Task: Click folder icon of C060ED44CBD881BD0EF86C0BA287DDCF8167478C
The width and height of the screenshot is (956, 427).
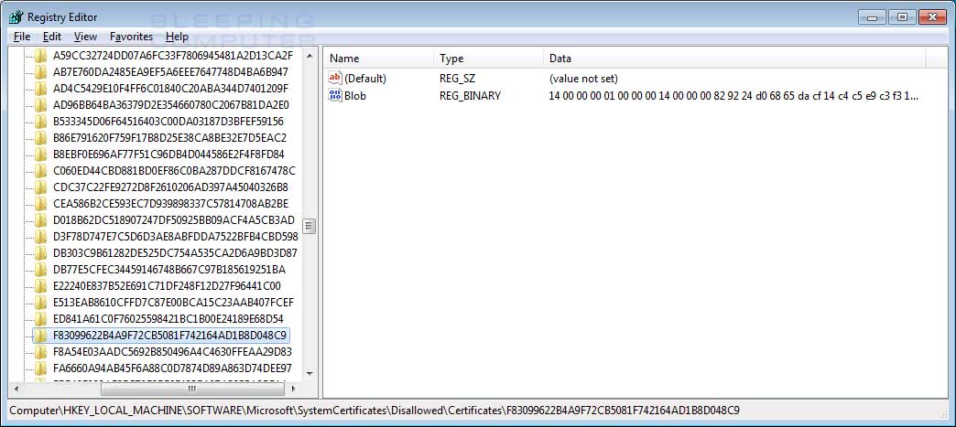Action: (x=41, y=171)
